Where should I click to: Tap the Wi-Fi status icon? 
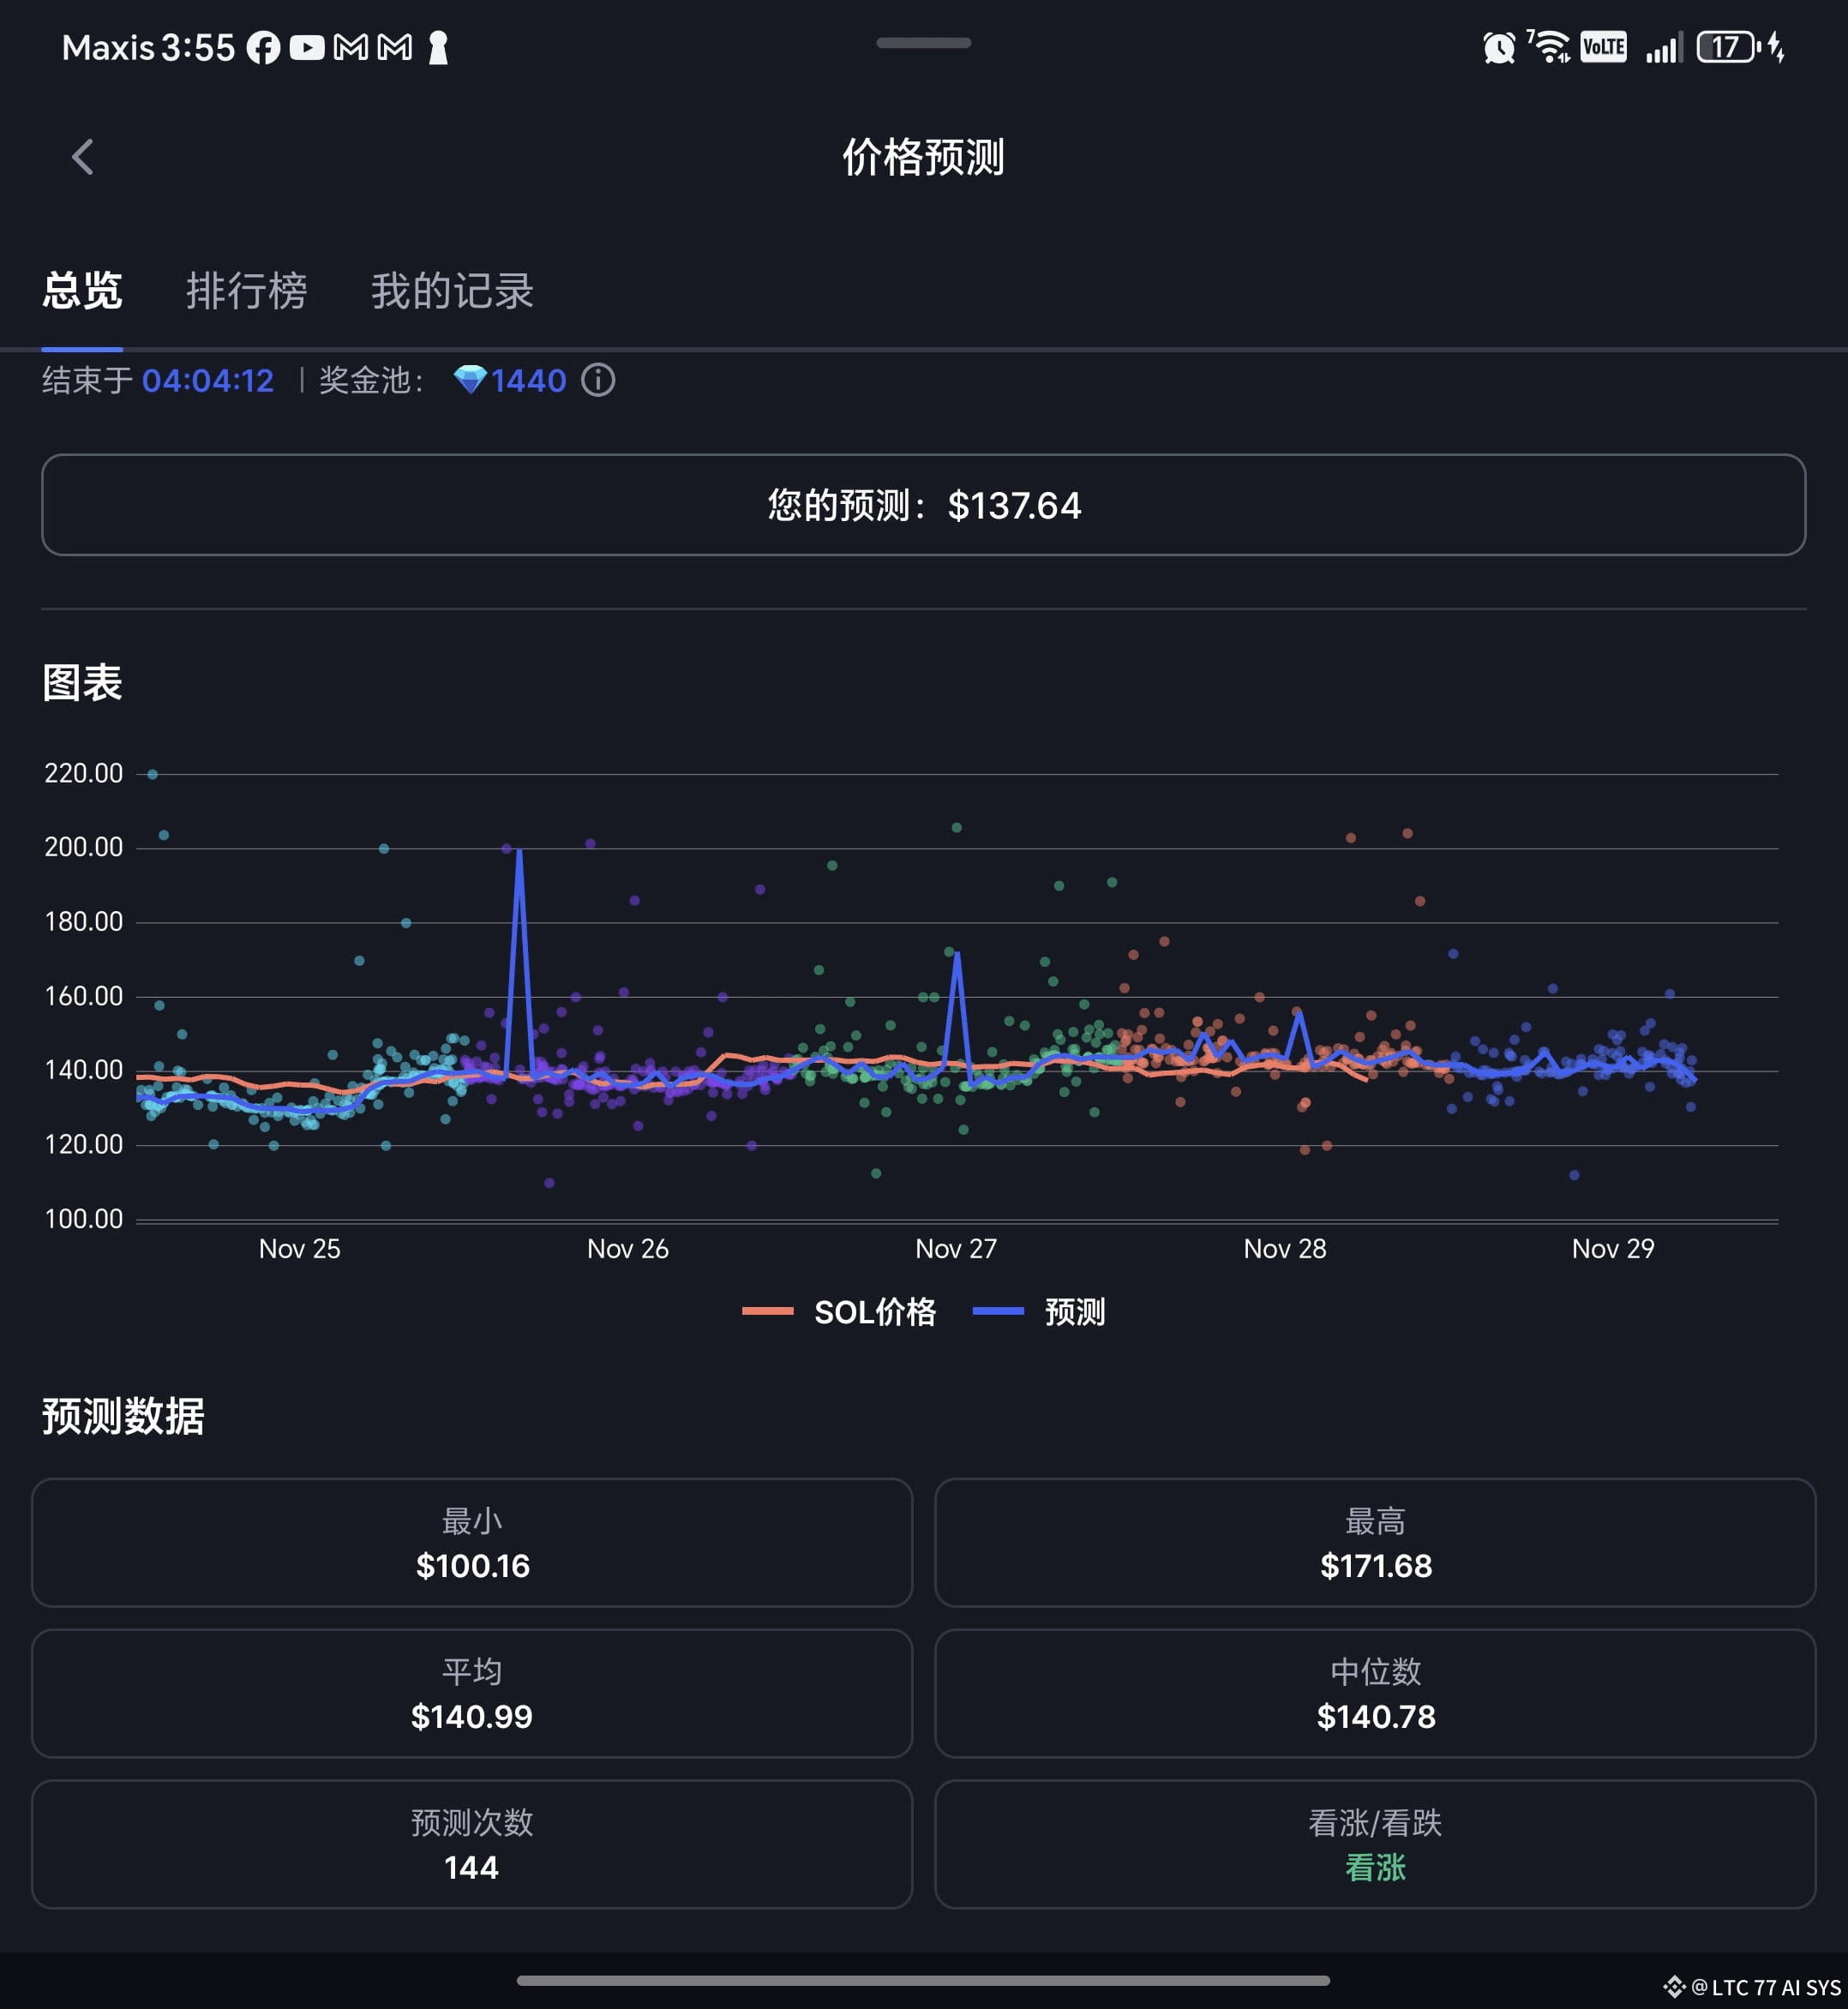(x=1550, y=47)
